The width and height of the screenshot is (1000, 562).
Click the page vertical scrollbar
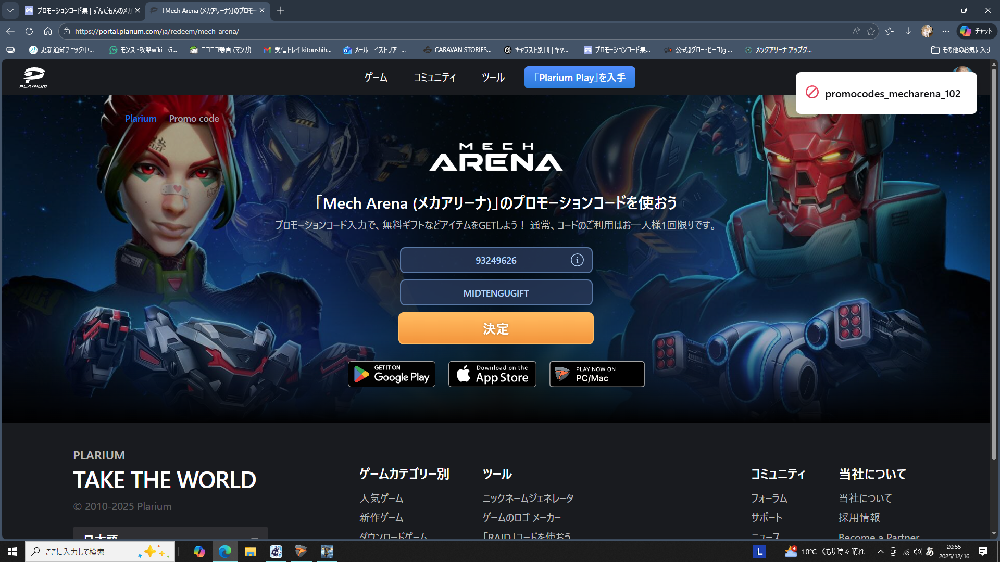(994, 260)
